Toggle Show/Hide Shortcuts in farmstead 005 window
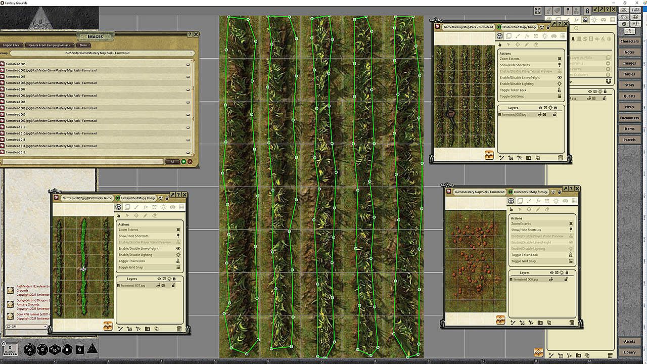 pyautogui.click(x=530, y=65)
